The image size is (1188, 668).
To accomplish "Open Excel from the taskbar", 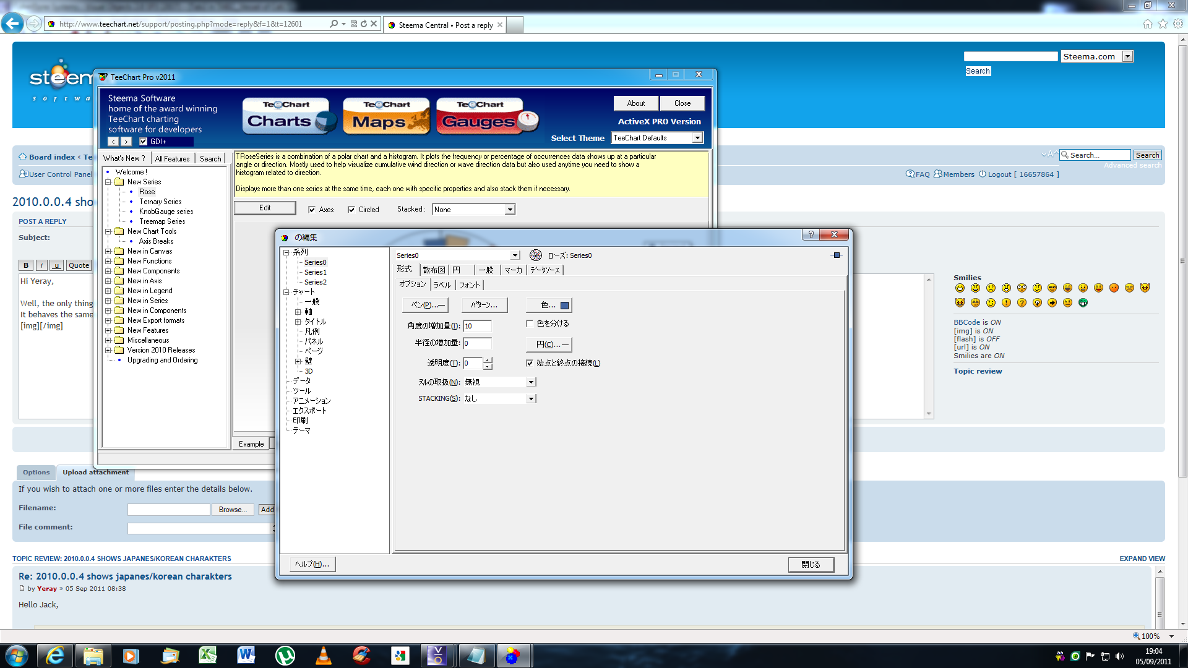I will pos(208,656).
